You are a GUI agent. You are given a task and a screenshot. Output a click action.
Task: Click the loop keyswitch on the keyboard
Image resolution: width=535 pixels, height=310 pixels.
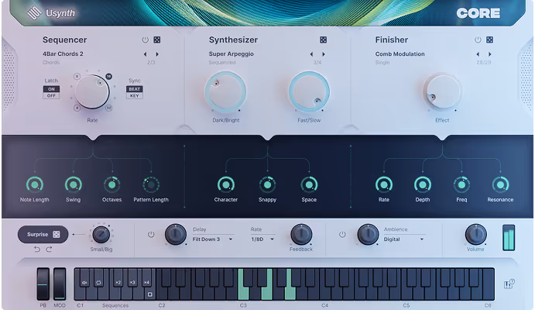(98, 282)
